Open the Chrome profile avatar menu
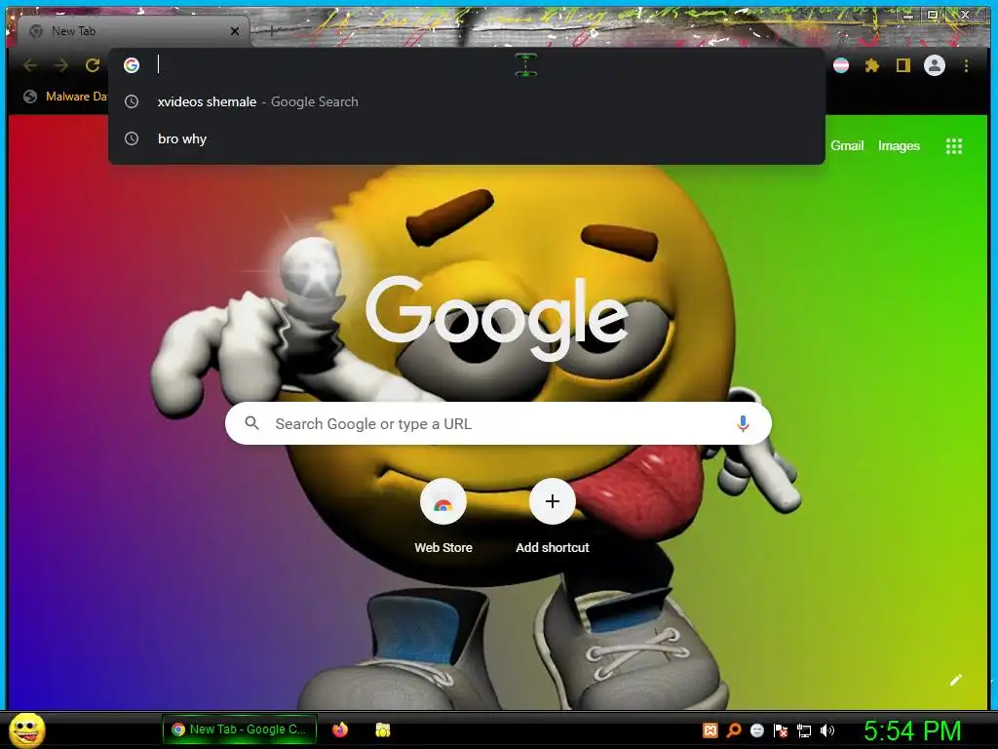 click(x=935, y=65)
